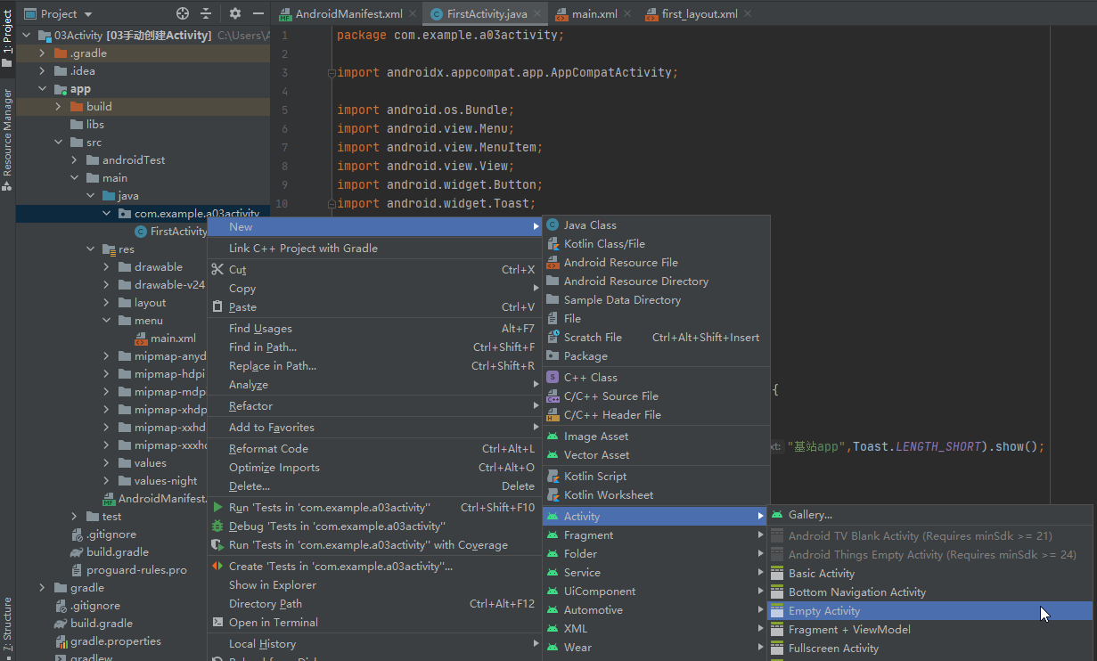Select Bottom Navigation Activity template
The width and height of the screenshot is (1097, 661).
point(930,592)
